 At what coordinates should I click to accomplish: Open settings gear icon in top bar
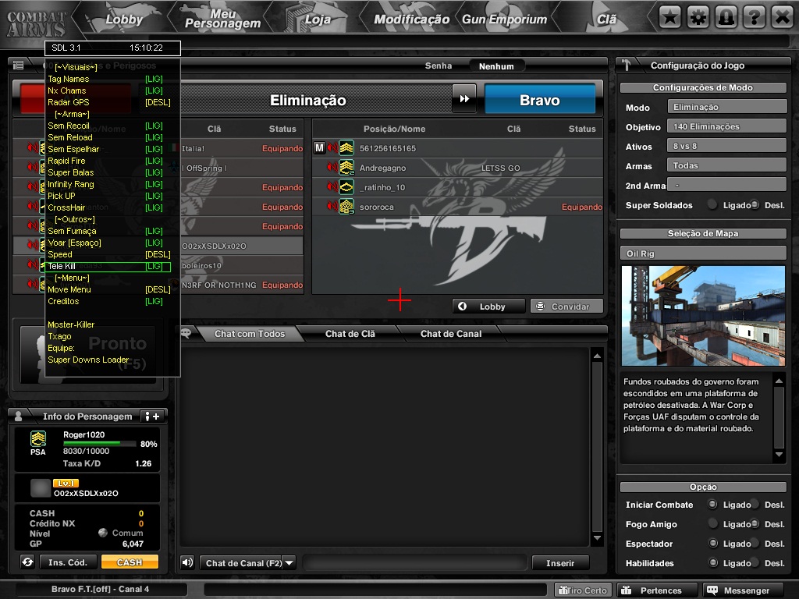(698, 18)
